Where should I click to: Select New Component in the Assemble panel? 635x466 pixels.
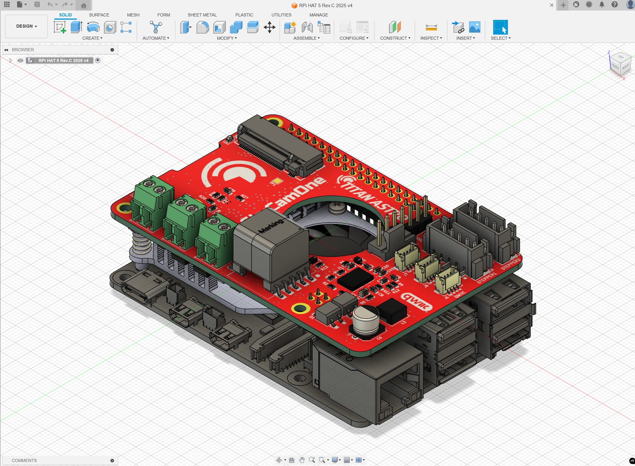(290, 27)
